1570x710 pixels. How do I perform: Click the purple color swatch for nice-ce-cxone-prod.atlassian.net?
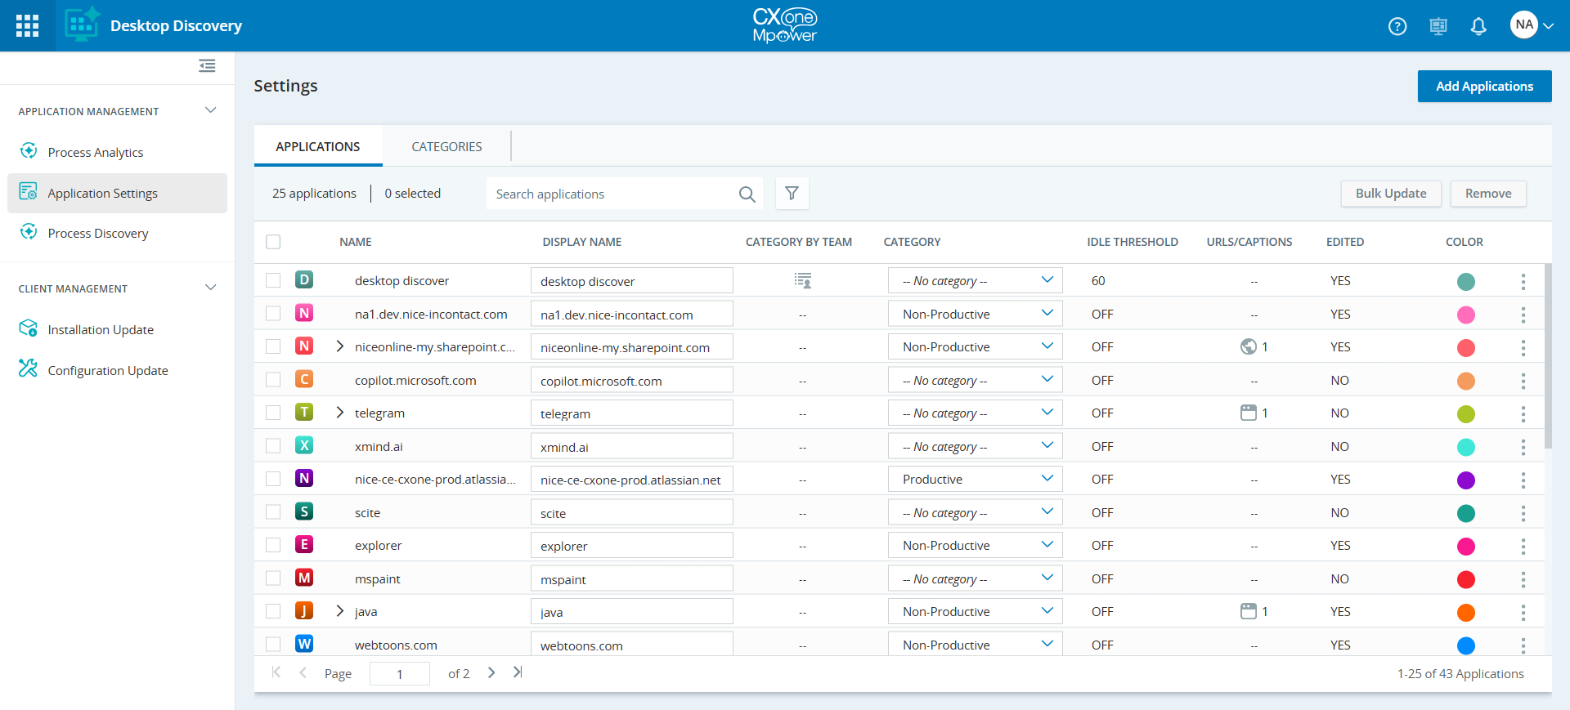click(x=1465, y=480)
